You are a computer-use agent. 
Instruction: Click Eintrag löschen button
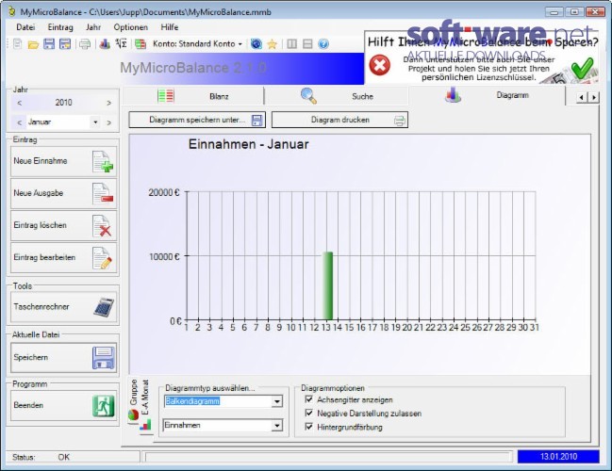tap(63, 225)
